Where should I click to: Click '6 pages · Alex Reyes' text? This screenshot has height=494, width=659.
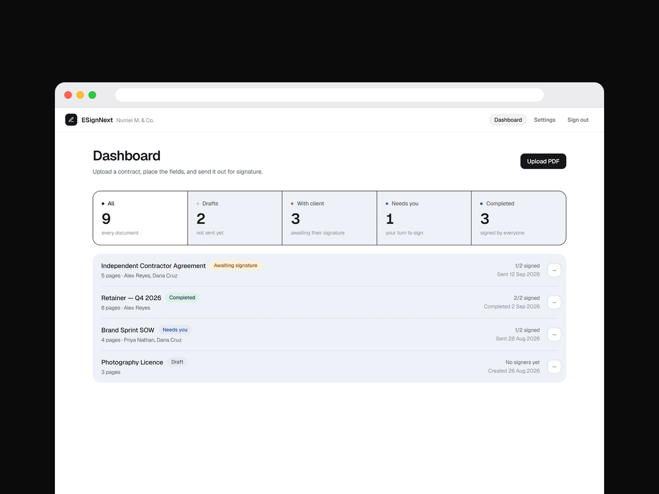[126, 308]
